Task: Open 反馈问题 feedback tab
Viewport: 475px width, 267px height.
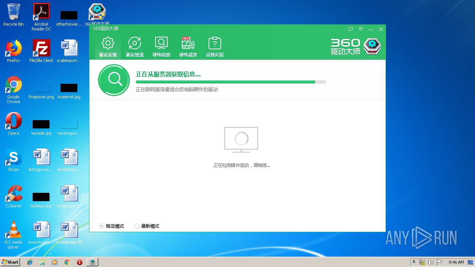Action: coord(215,47)
